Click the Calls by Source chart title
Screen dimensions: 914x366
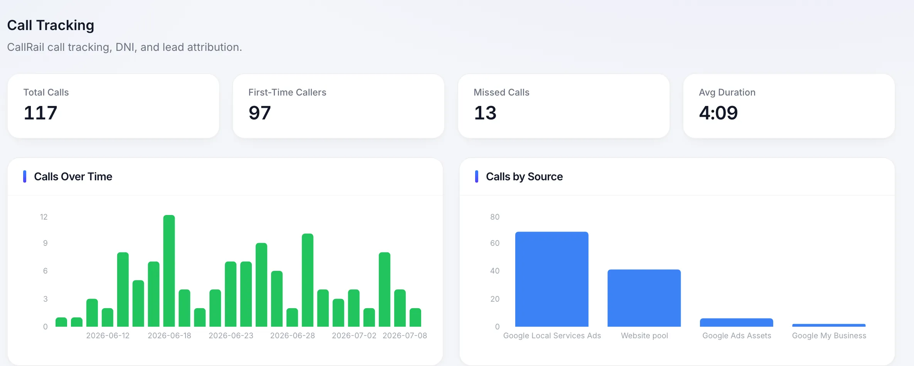point(524,176)
